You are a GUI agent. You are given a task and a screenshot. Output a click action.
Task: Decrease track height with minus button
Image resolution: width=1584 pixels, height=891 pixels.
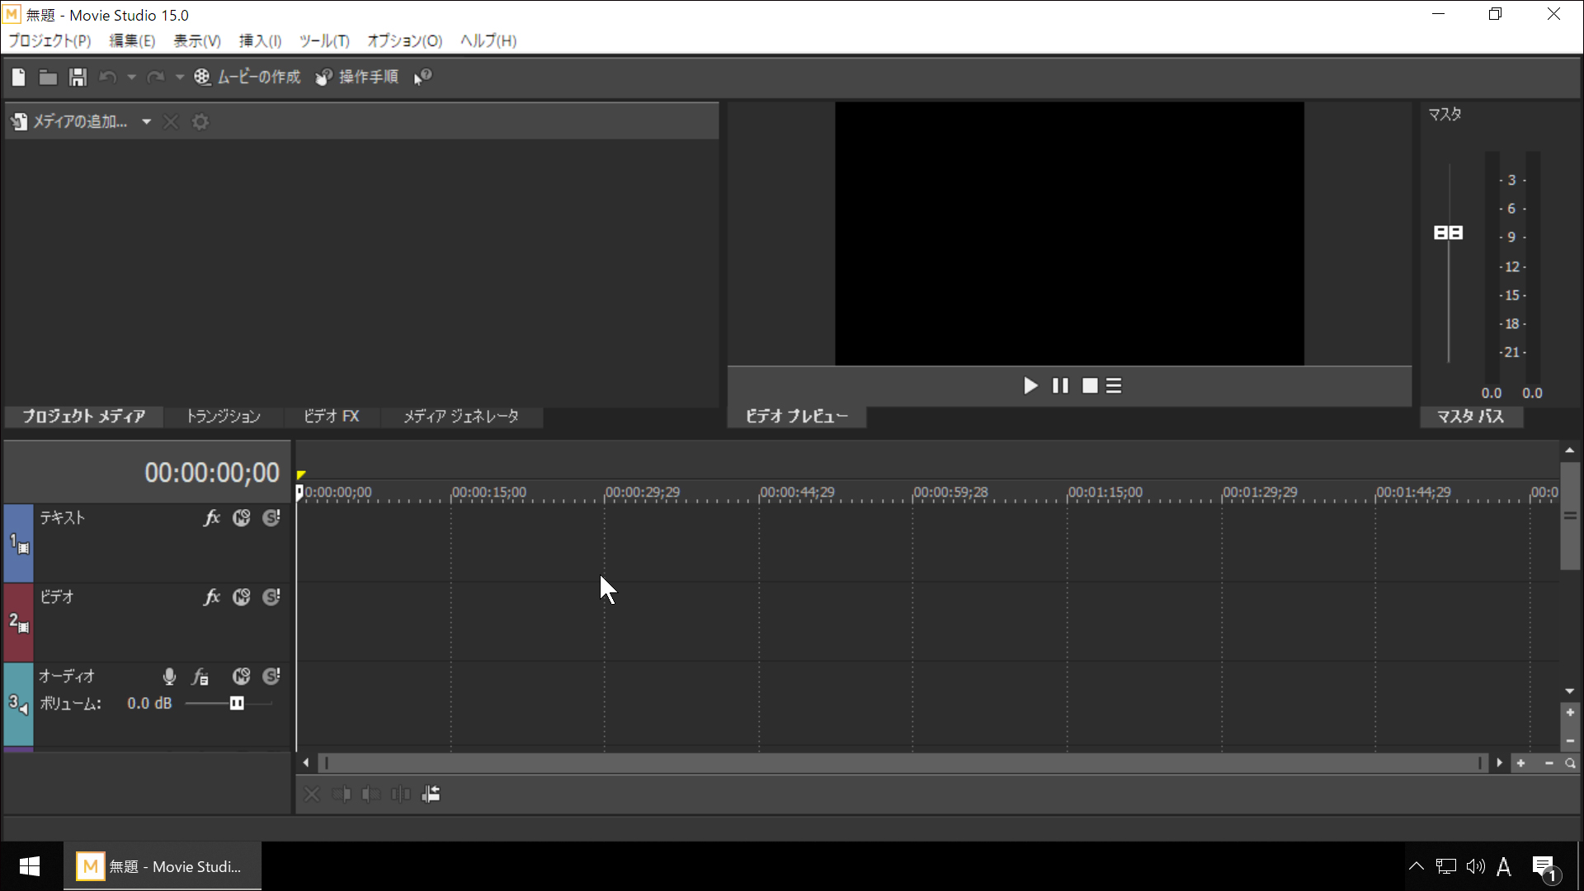pyautogui.click(x=1570, y=741)
